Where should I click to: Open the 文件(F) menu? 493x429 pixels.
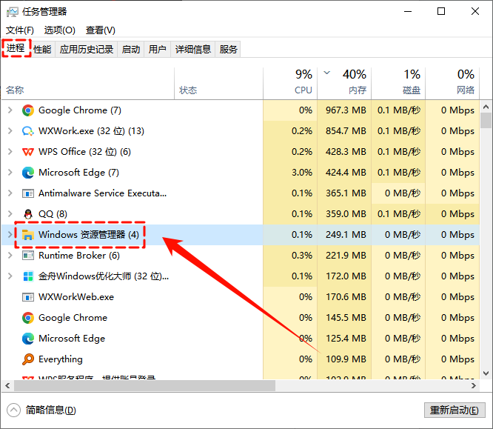point(20,30)
